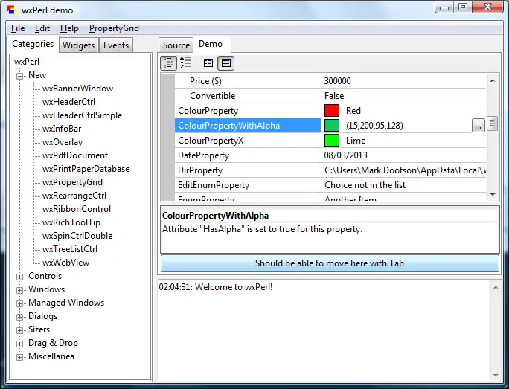Close the wxPerl demo window
509x389 pixels.
coord(487,7)
